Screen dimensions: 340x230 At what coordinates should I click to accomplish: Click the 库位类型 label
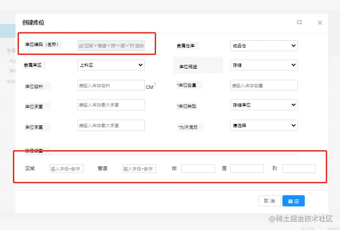point(187,106)
